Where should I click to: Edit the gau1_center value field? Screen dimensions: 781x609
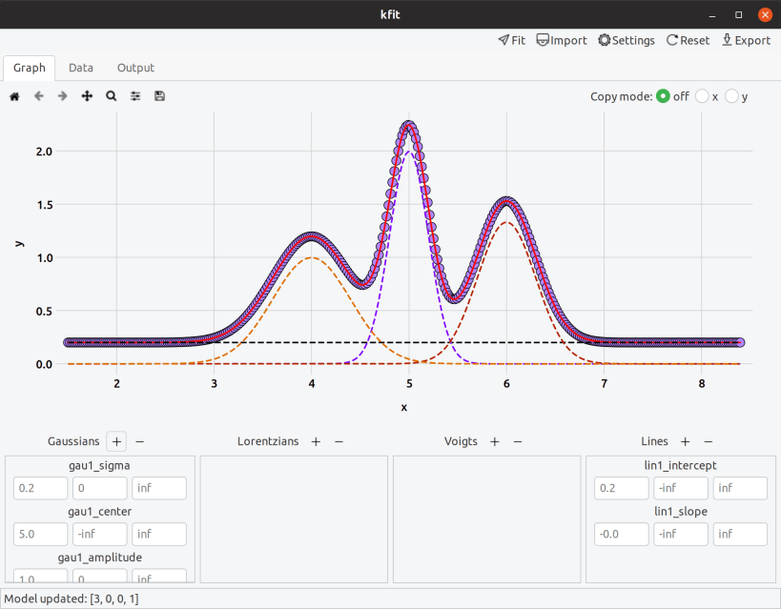(x=40, y=534)
